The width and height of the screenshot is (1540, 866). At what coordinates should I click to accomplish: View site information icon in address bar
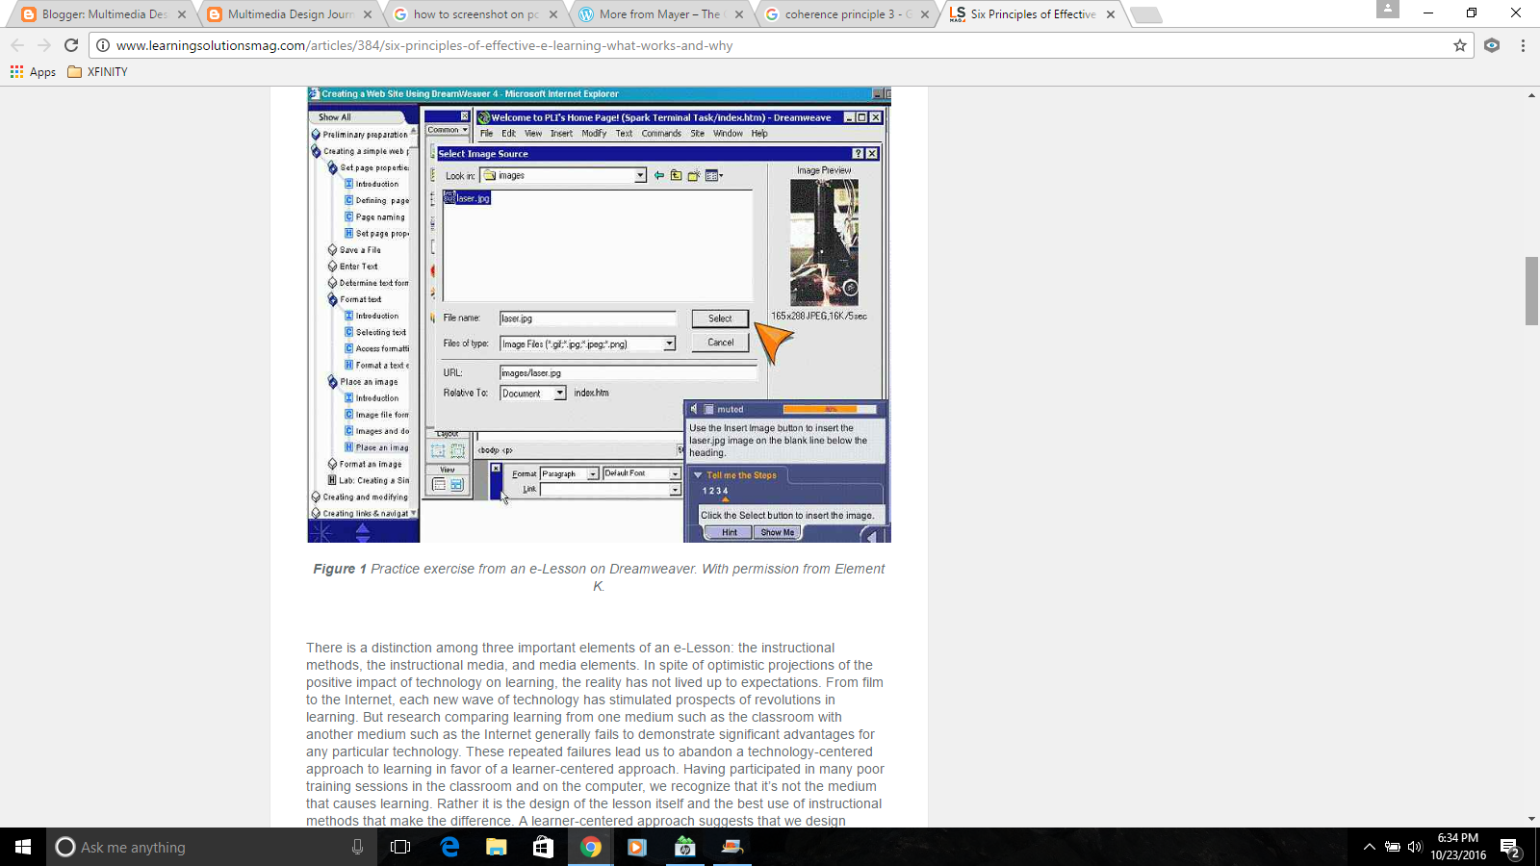pyautogui.click(x=103, y=45)
